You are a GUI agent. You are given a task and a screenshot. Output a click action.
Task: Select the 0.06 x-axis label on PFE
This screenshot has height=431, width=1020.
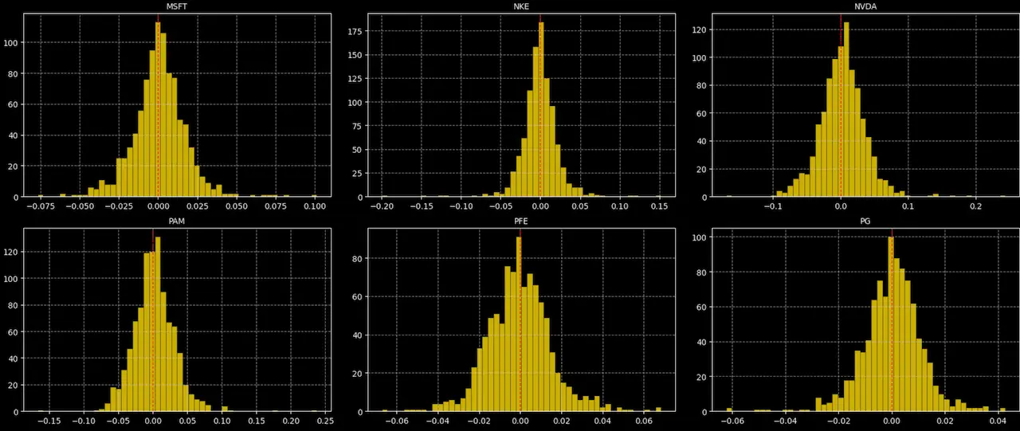coord(643,421)
